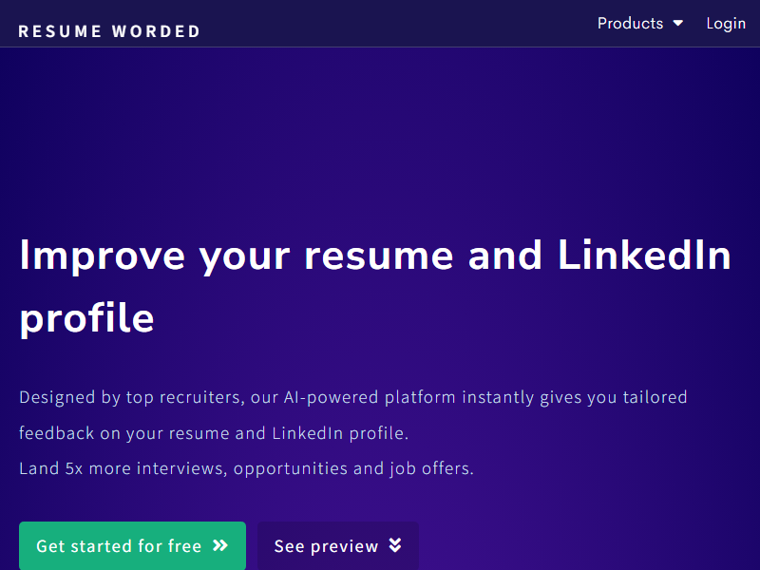
Task: Expand the Products dropdown caret
Action: (677, 24)
